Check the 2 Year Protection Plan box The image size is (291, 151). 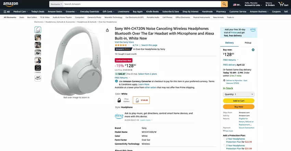pyautogui.click(x=224, y=139)
